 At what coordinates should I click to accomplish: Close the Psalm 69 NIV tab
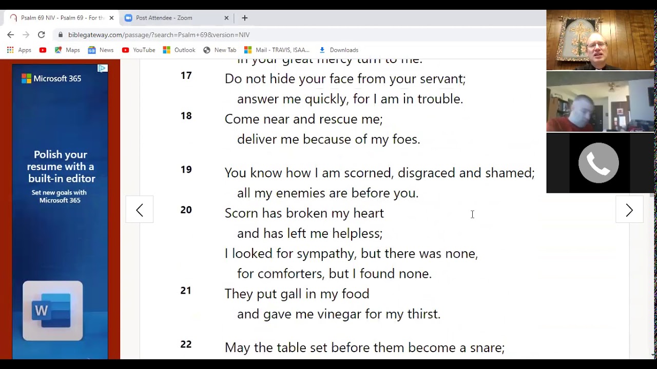(111, 18)
